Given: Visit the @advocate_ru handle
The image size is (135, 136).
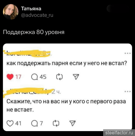Looking at the screenshot, I should coord(37,15).
